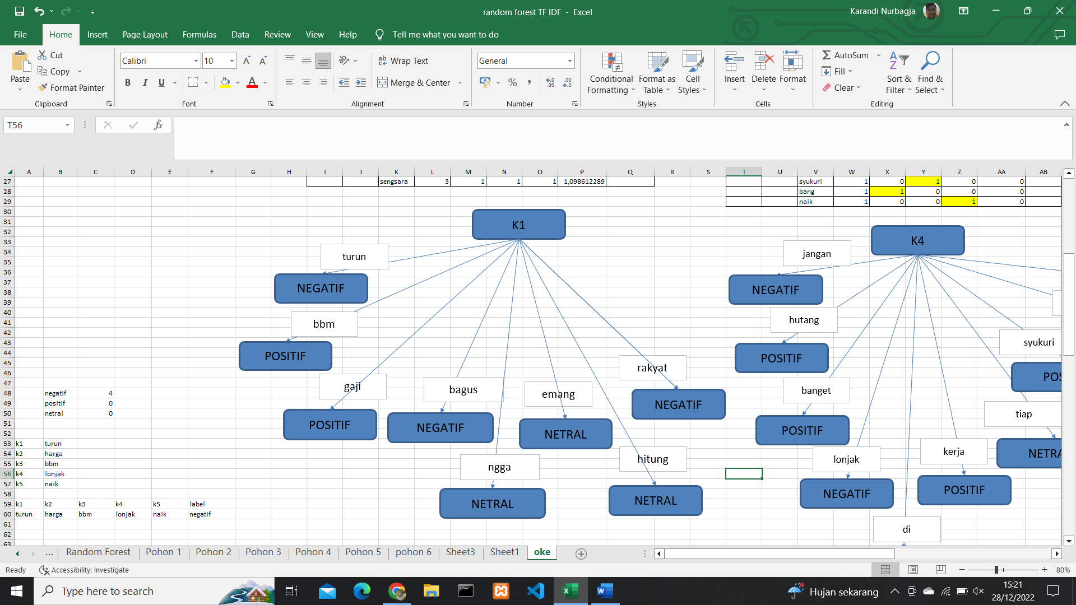This screenshot has height=605, width=1076.
Task: Switch to the Pohon 3 sheet tab
Action: pos(263,552)
